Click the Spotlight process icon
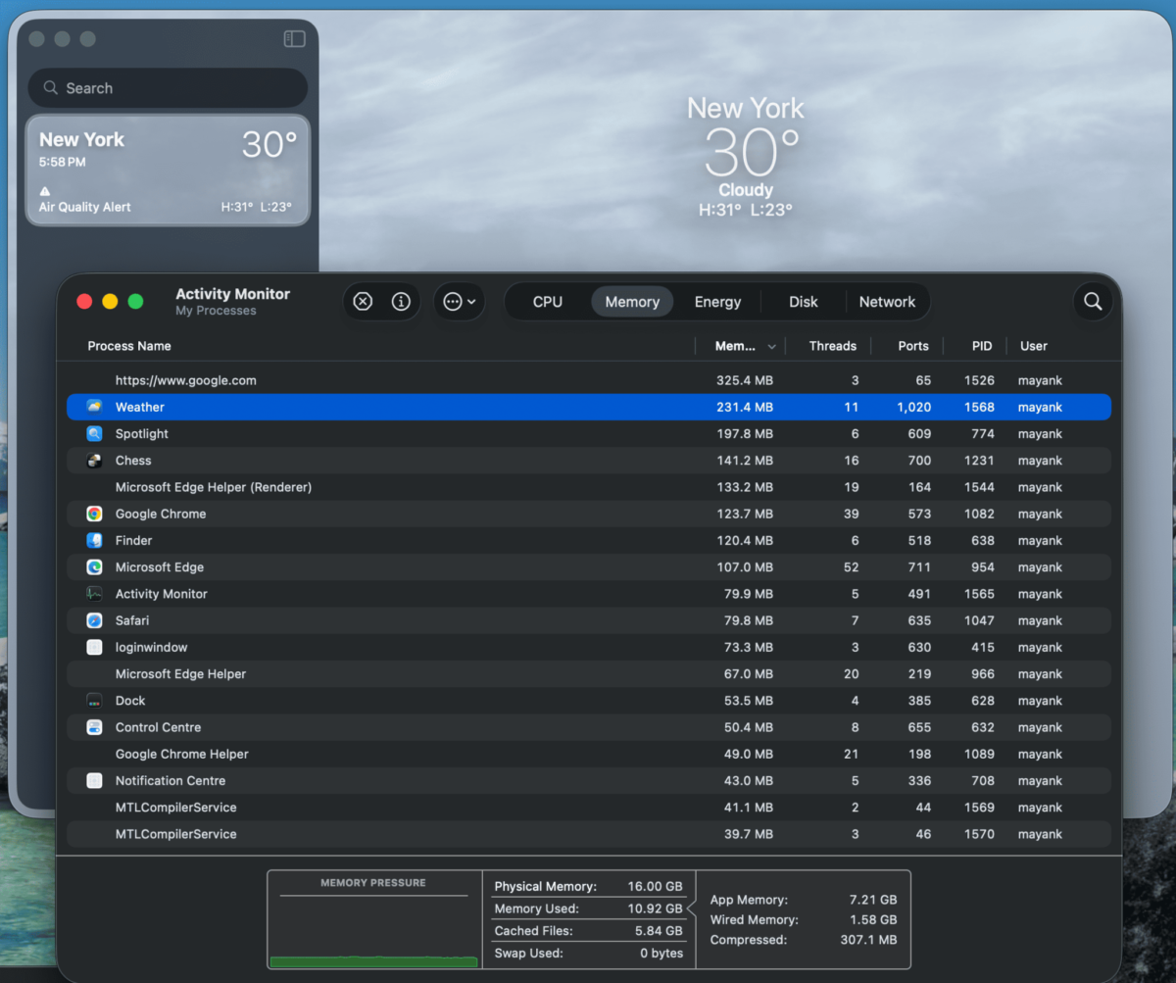Screen dimensions: 1176x983 coord(94,433)
